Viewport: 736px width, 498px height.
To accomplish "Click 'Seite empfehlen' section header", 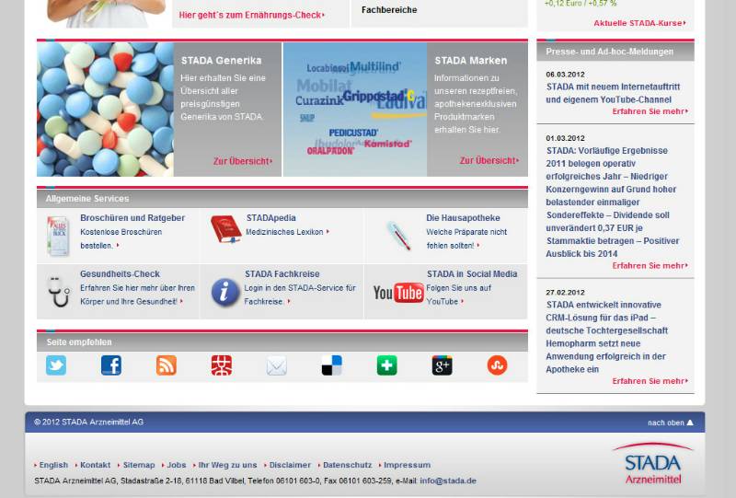I will coord(79,342).
